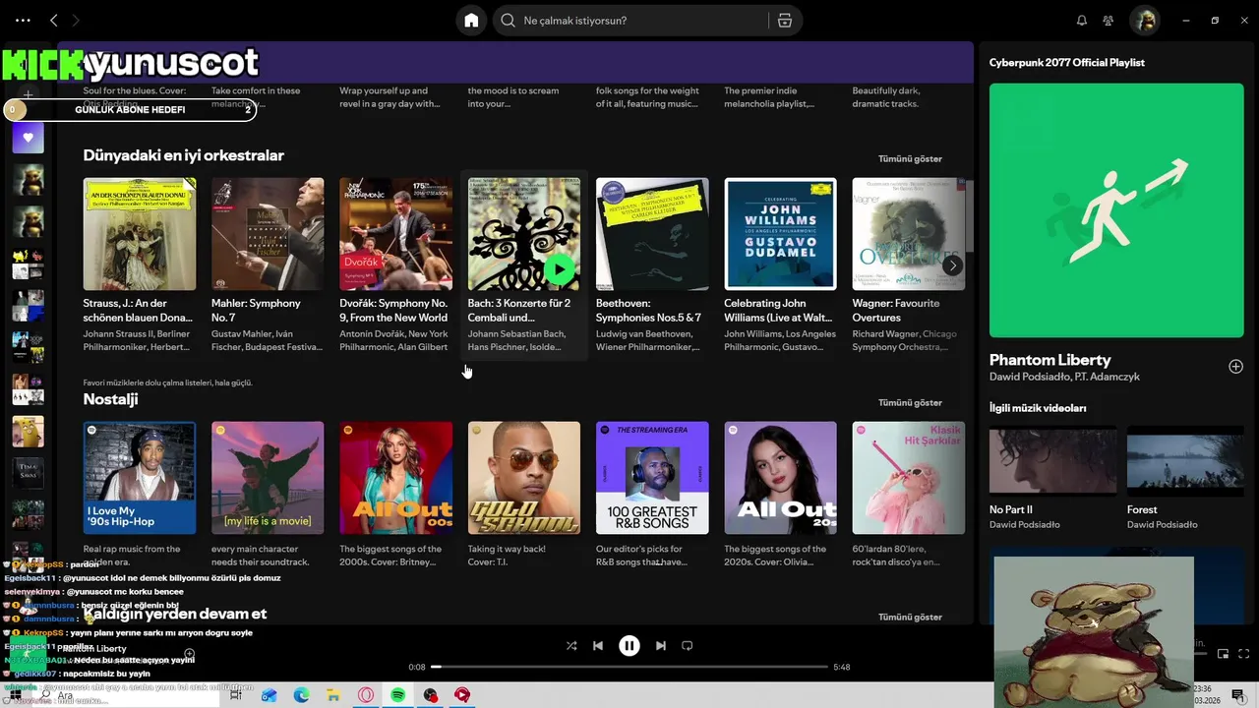Open the All Out 20s playlist
The height and width of the screenshot is (708, 1259).
[780, 478]
